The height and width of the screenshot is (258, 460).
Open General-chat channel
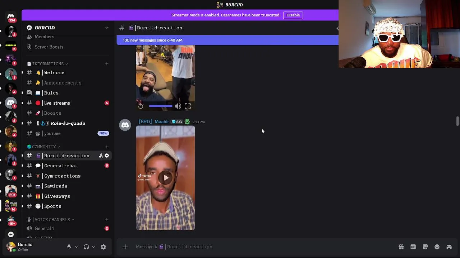68,166
